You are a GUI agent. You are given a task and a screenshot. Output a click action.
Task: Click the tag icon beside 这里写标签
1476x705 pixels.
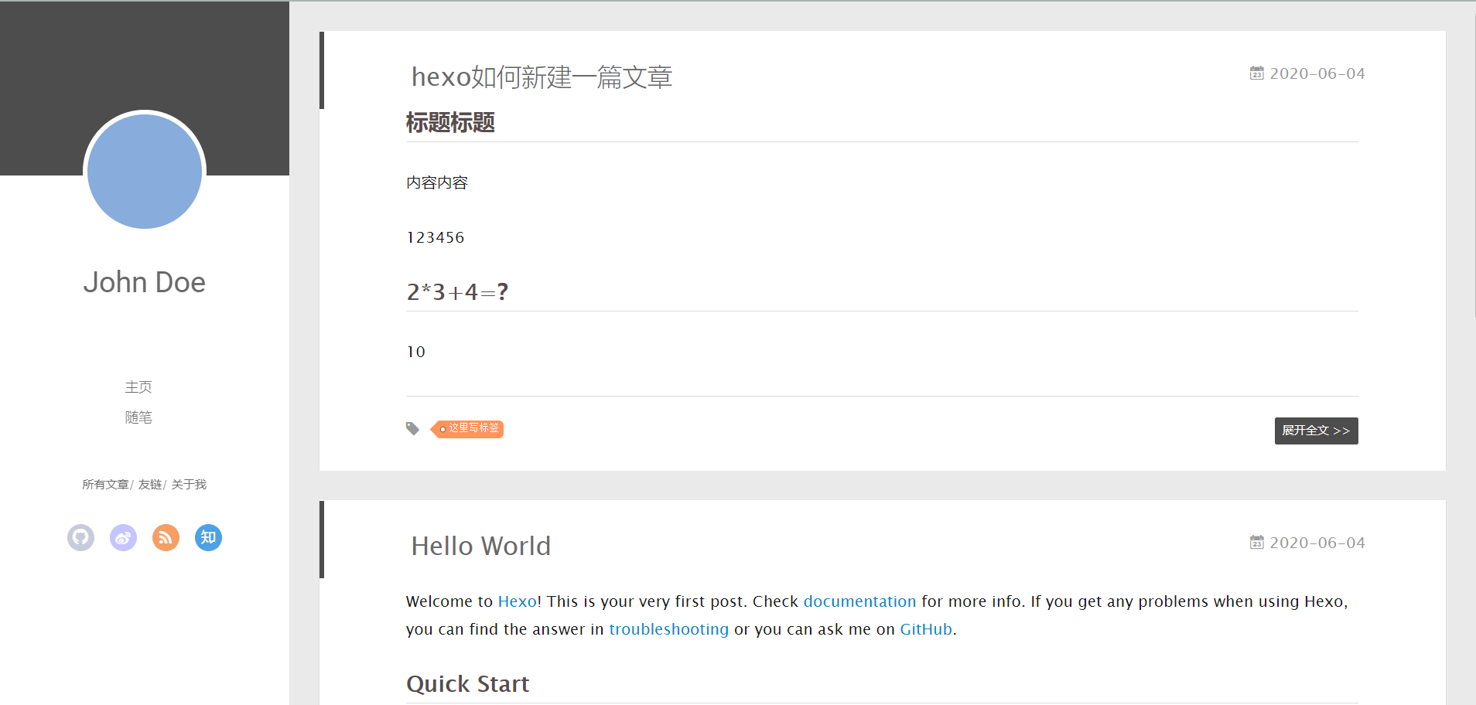tap(413, 428)
